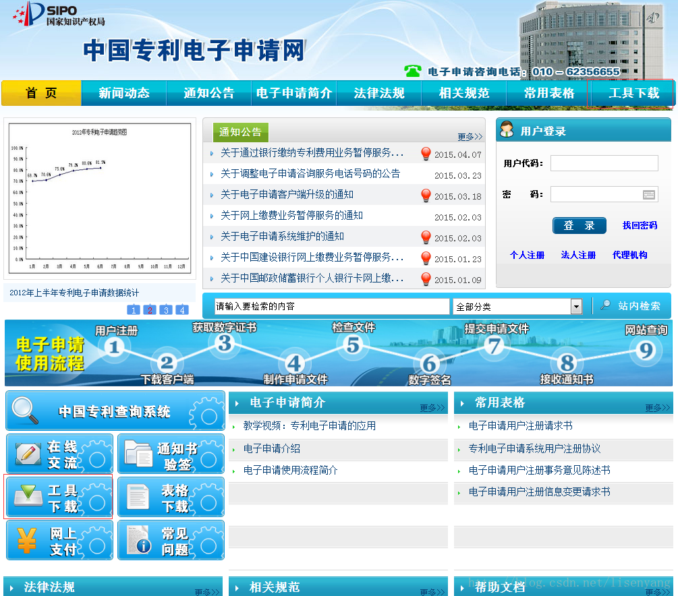This screenshot has height=596, width=678.
Task: Click the 法人注册 link
Action: pos(578,255)
